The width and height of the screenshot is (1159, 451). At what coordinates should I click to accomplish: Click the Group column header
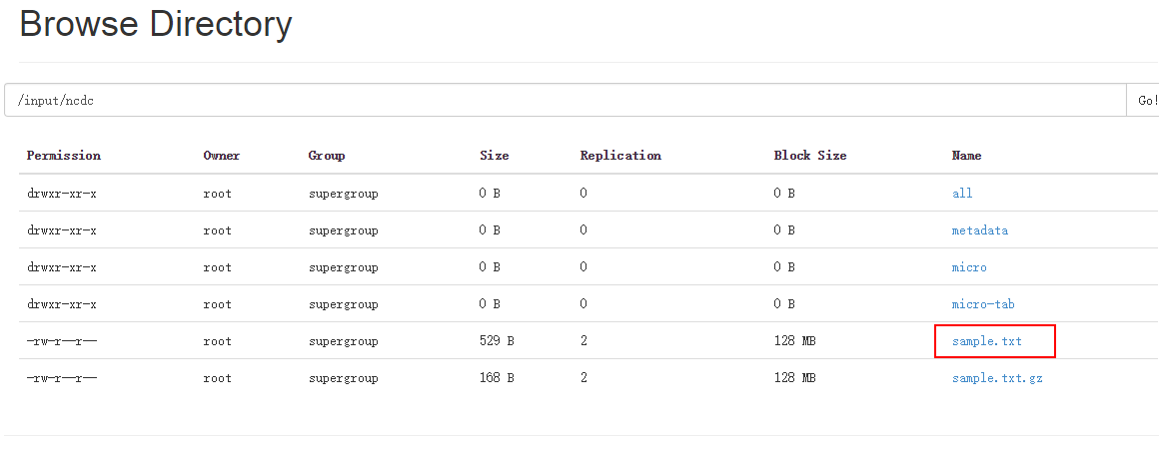pyautogui.click(x=327, y=156)
